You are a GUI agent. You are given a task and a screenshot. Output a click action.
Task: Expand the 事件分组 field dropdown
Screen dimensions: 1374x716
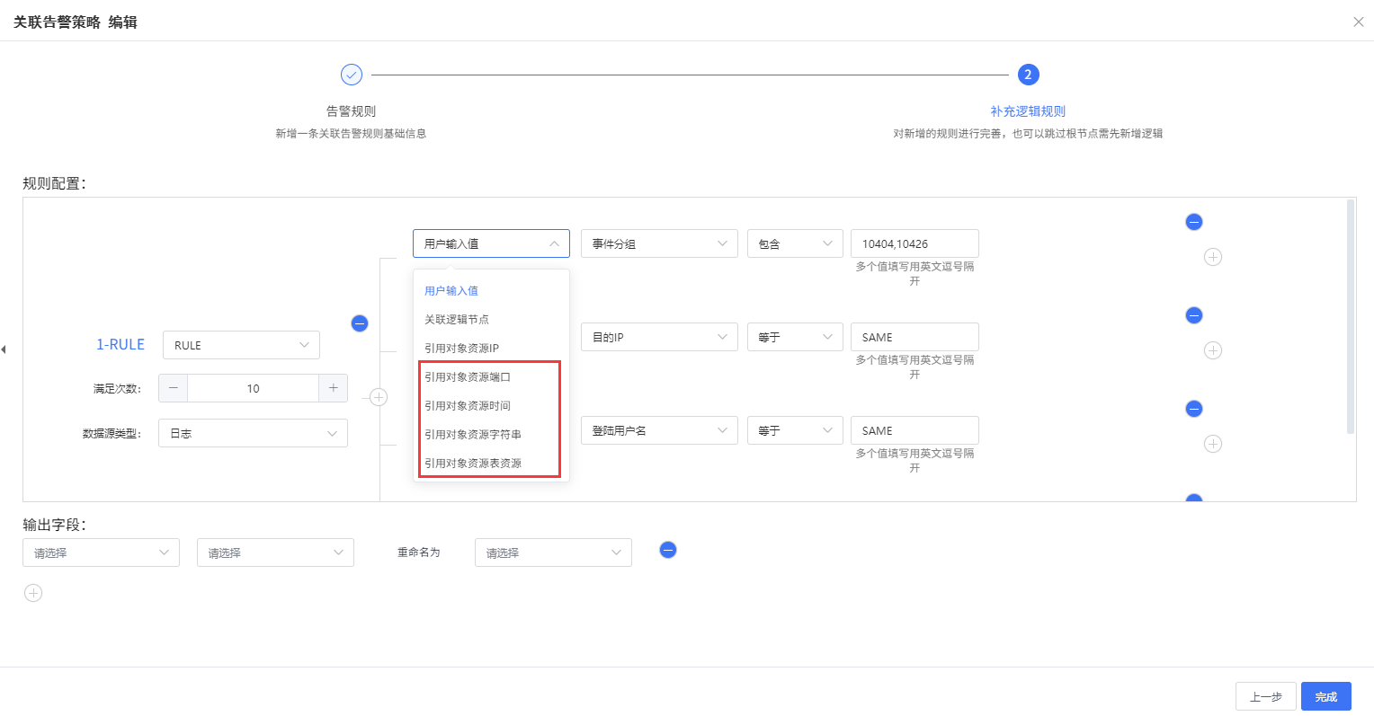(x=658, y=243)
